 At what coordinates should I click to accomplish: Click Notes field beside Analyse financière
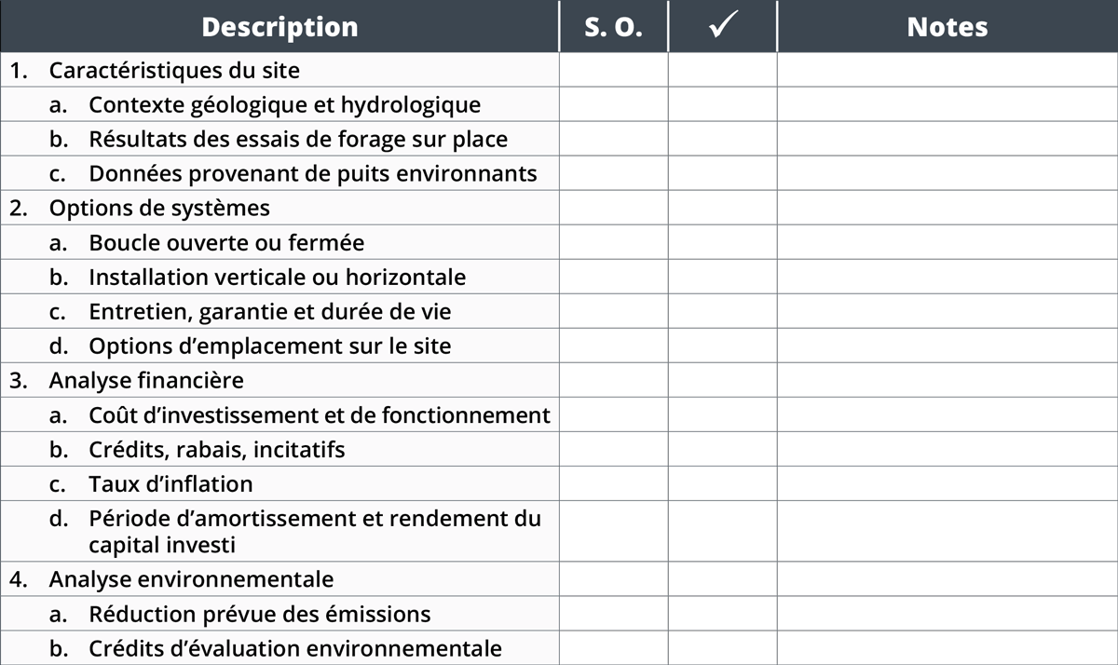click(x=948, y=380)
